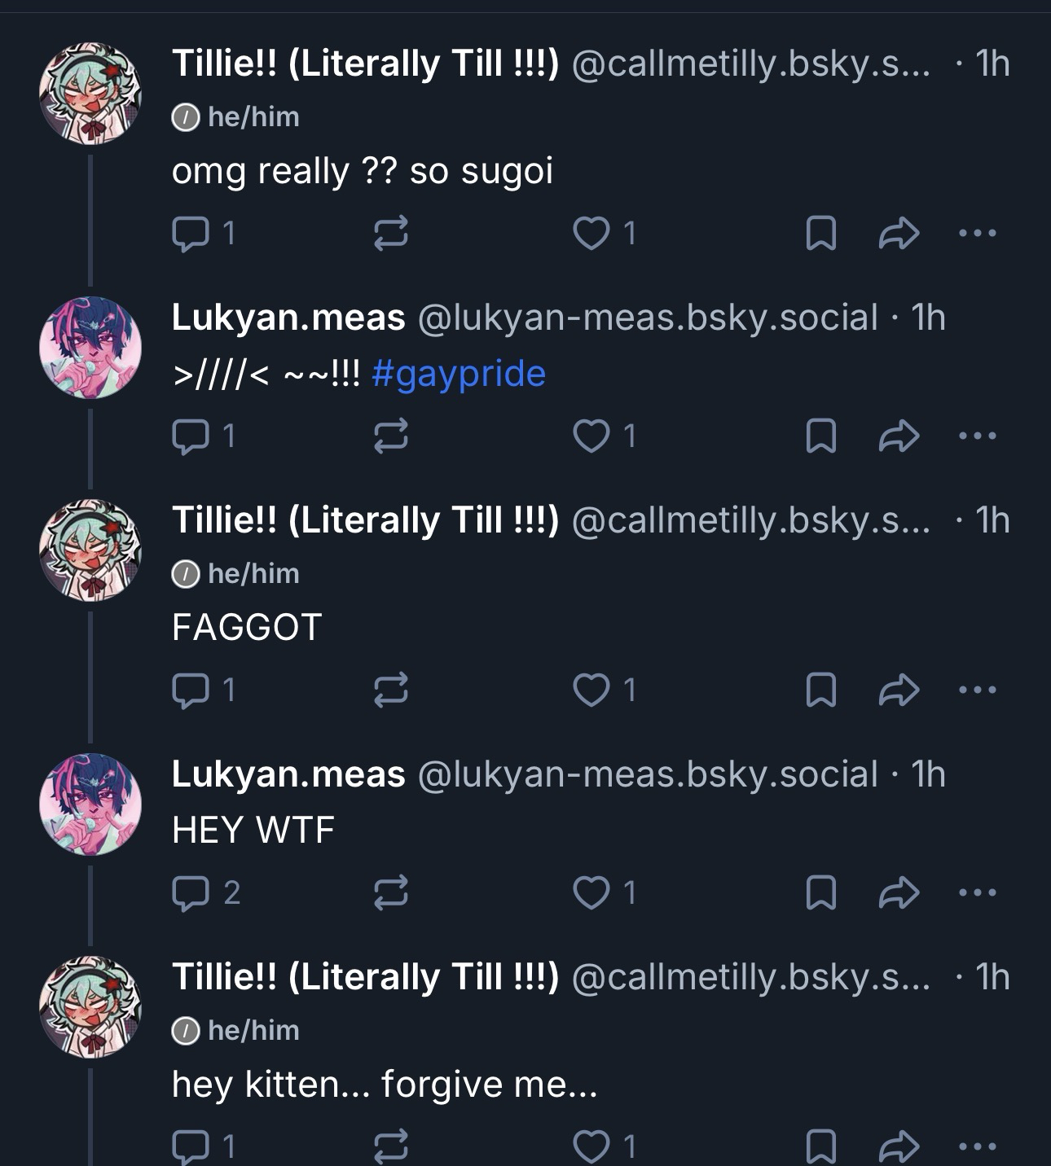
Task: Like the 'hey kitten... forgive me...' post
Action: pos(605,1146)
